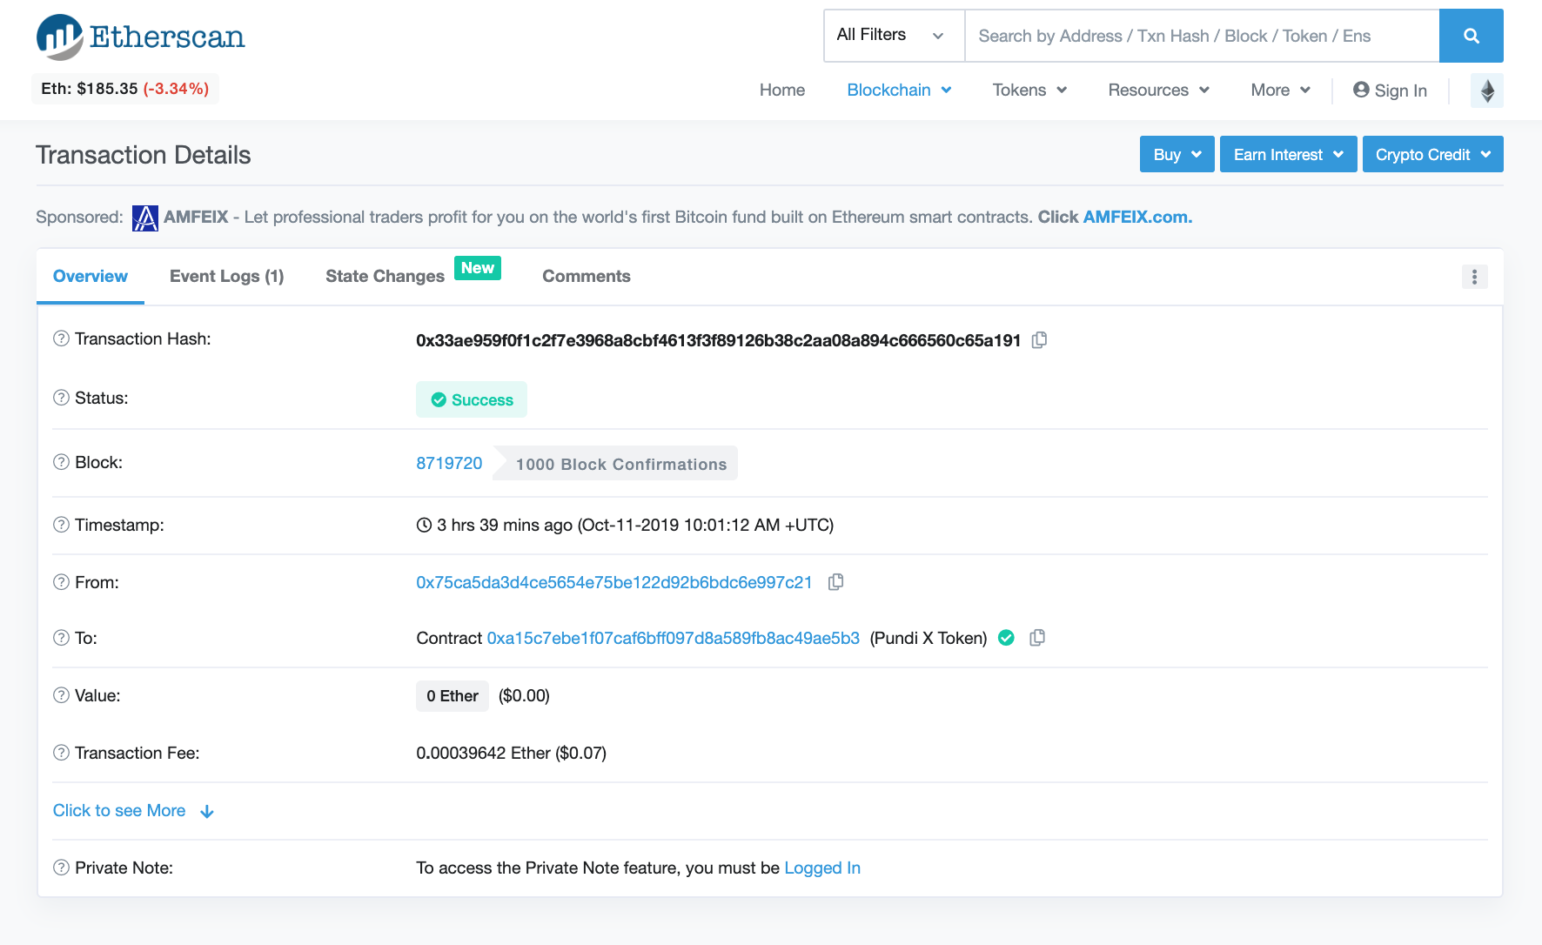The width and height of the screenshot is (1542, 945).
Task: Click the Ethereum diamond network icon
Action: click(x=1487, y=90)
